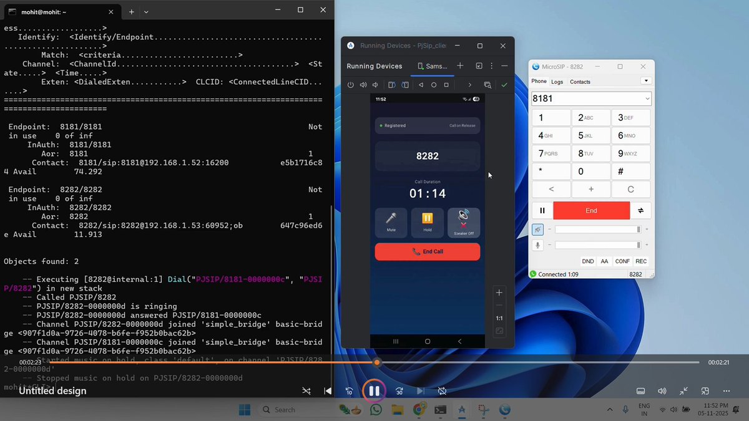Click the C clear key in MicroSIP

click(631, 190)
